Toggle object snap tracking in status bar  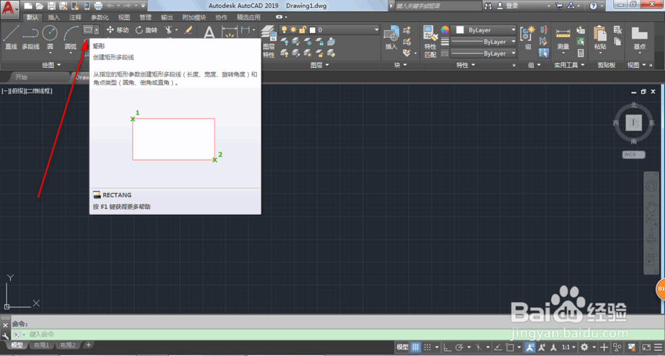(x=498, y=347)
